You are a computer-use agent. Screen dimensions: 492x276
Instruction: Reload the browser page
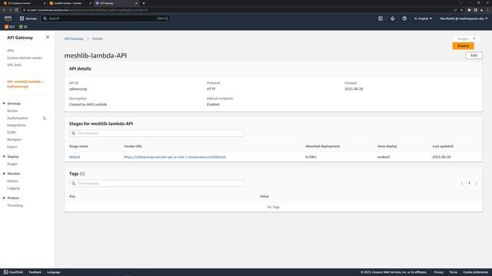[16, 10]
